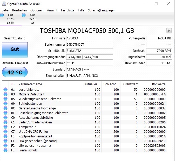176x161 pixels.
Task: Select the Ausschaltungsabbrüche parameter name
Action: 36,118
